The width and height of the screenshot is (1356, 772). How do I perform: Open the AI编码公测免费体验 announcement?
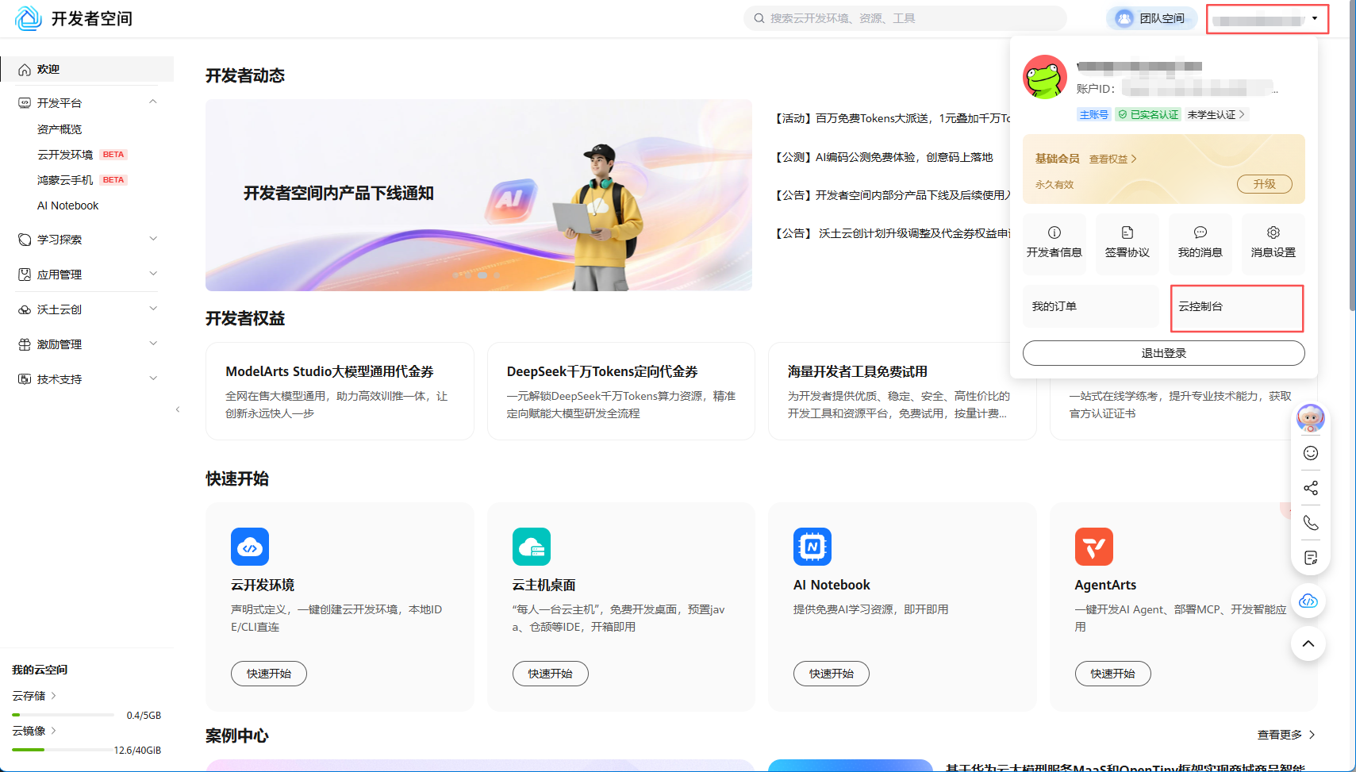[x=884, y=157]
